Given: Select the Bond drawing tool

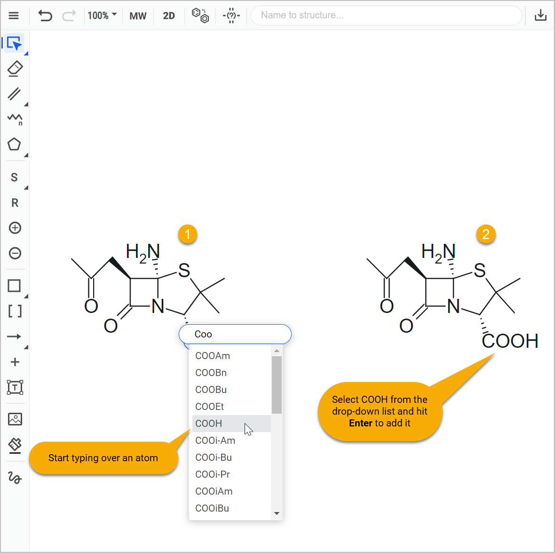Looking at the screenshot, I should point(15,94).
